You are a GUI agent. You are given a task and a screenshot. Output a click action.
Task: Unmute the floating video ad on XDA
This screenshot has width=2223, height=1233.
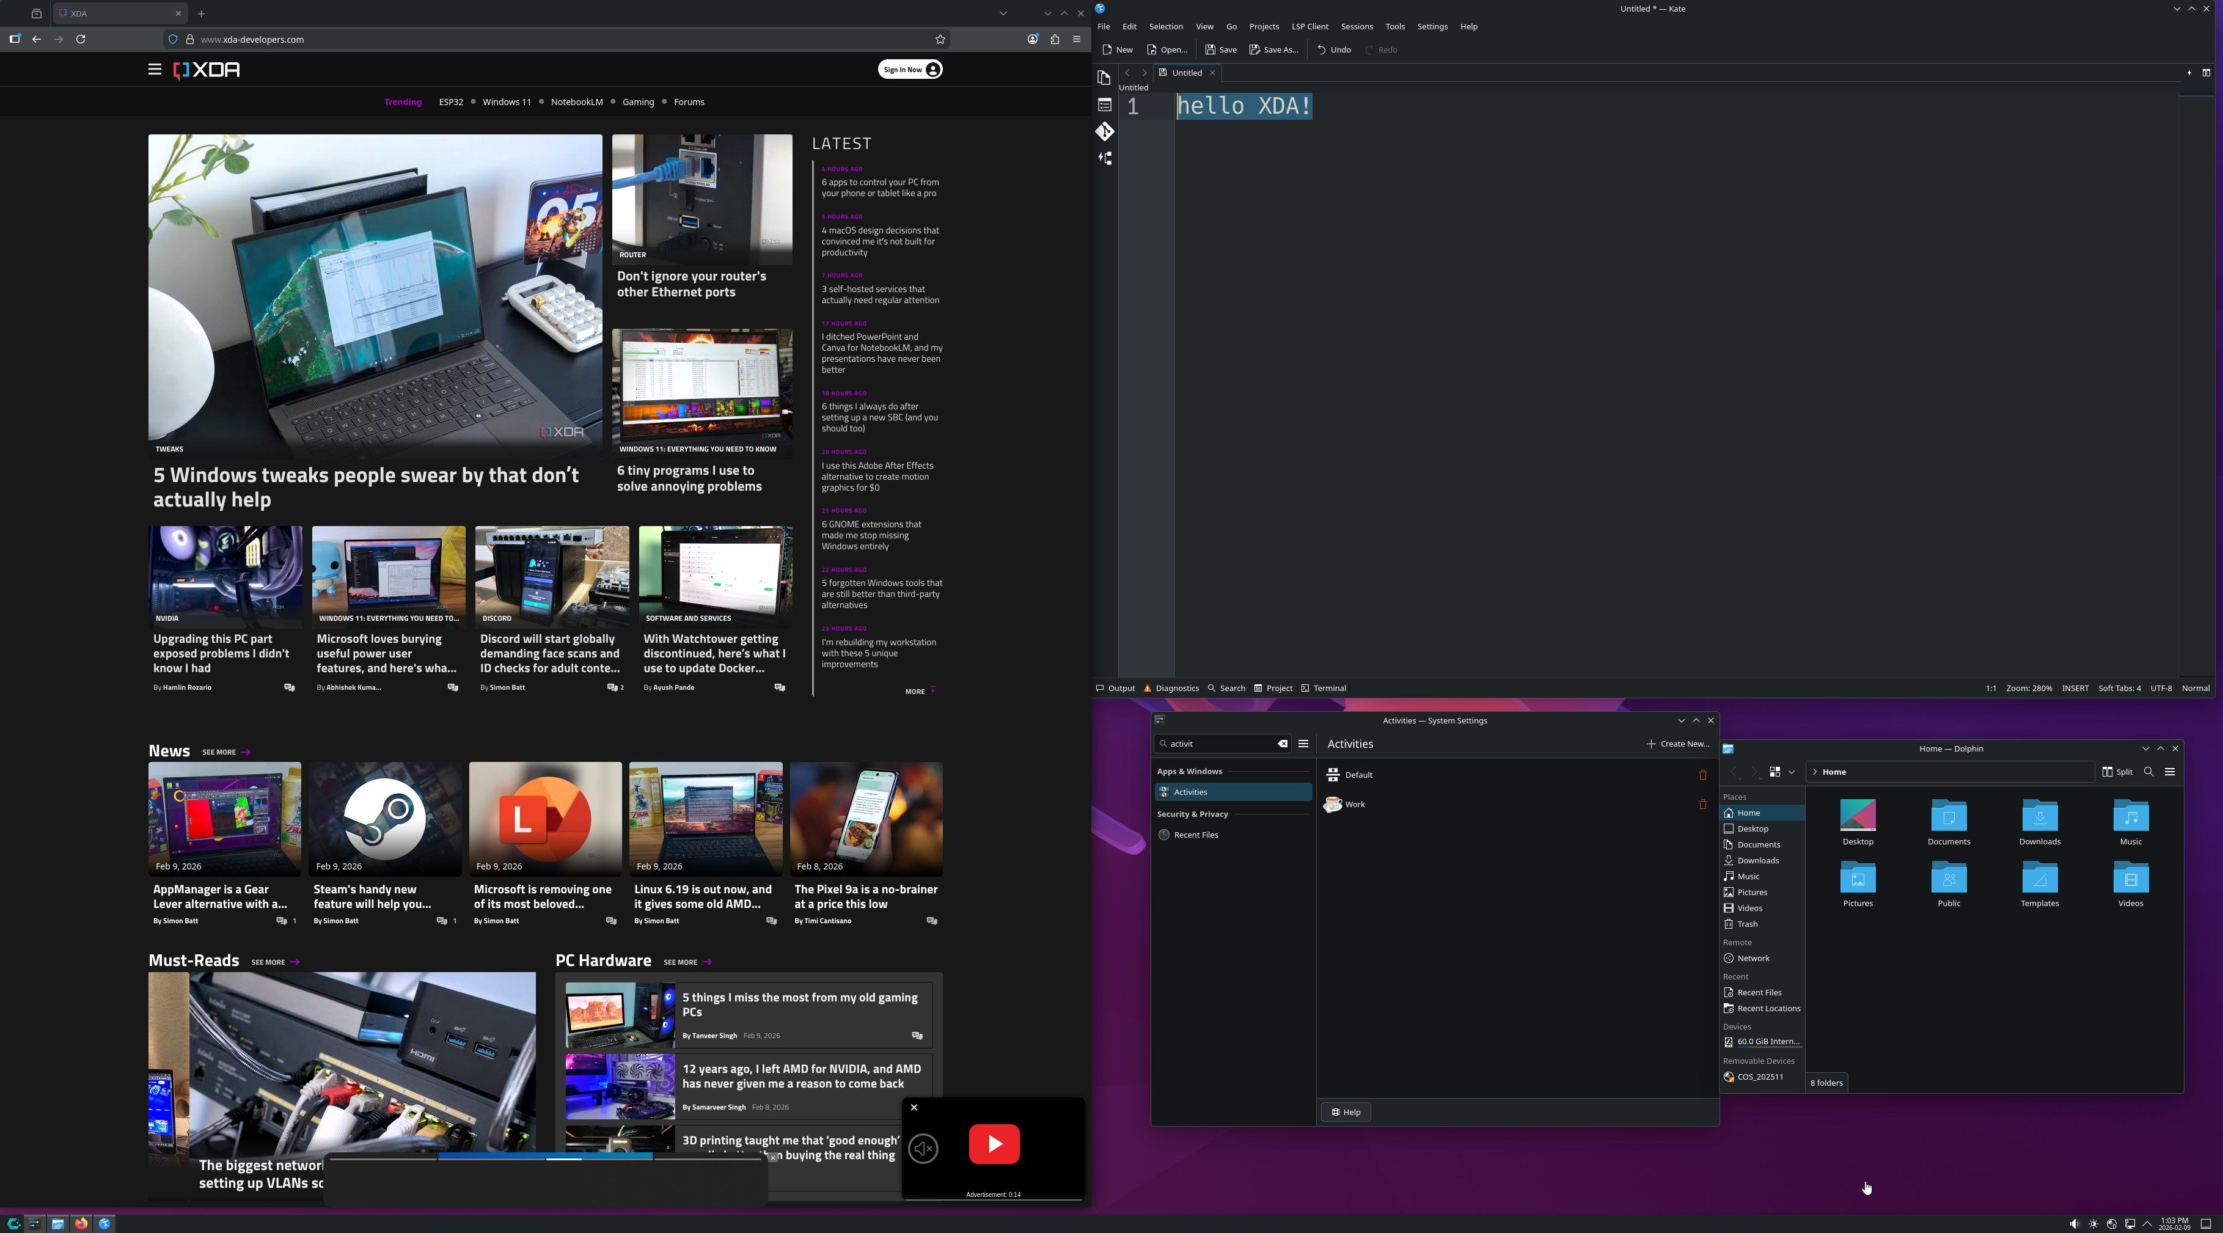tap(923, 1149)
